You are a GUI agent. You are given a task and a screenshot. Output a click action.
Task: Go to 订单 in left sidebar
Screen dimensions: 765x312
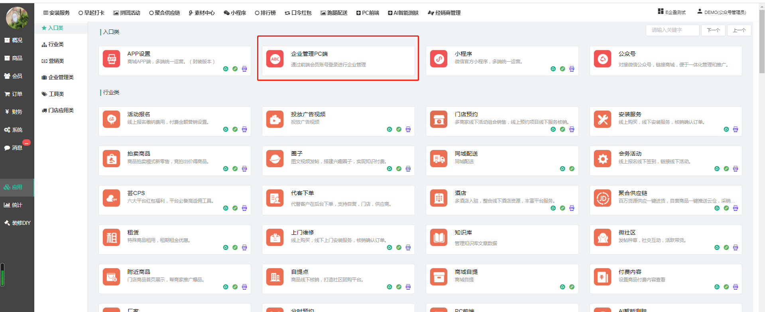14,94
